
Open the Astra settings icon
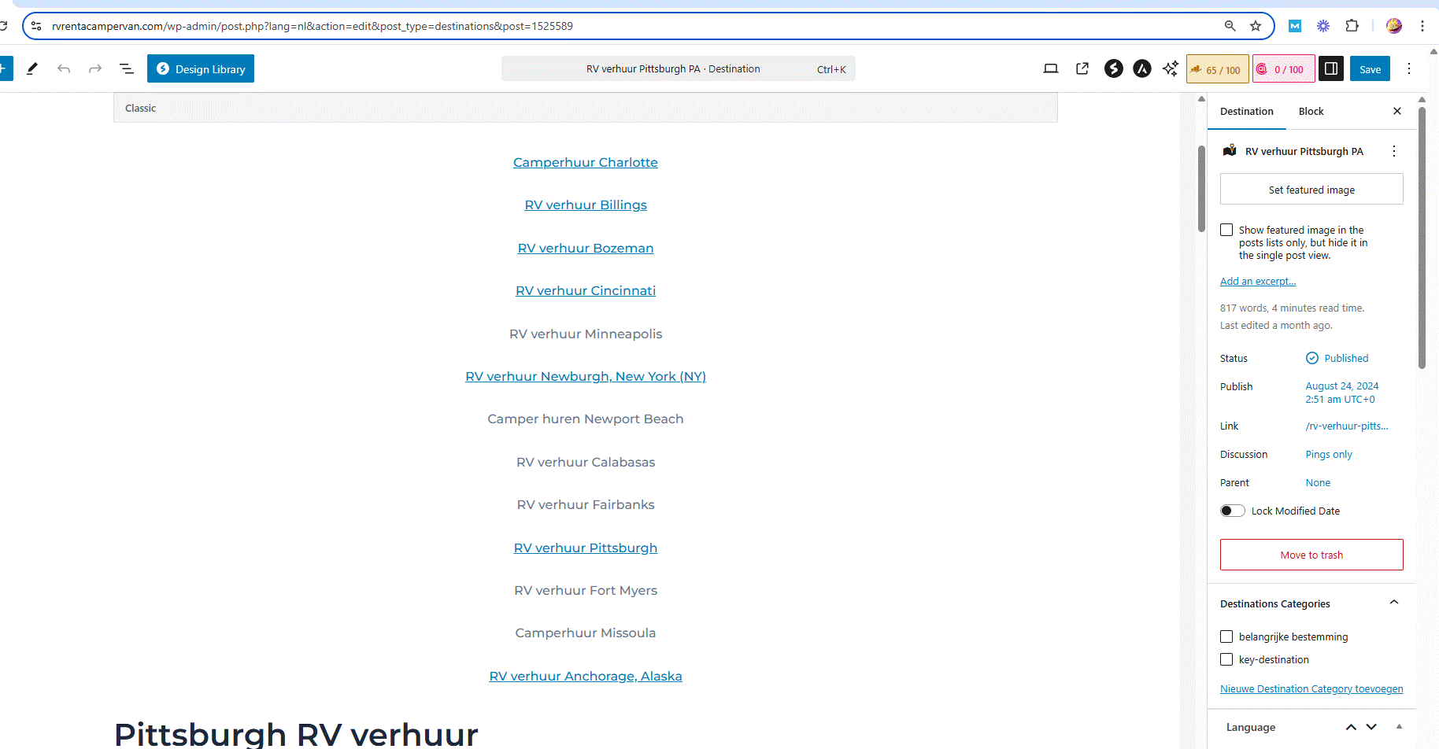point(1142,68)
